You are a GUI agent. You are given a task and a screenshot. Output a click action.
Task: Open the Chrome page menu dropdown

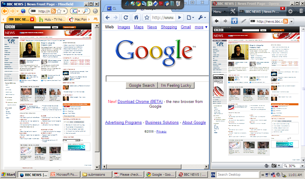[190, 18]
